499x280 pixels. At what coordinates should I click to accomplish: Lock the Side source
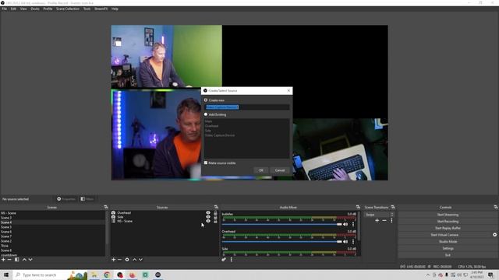(x=215, y=217)
